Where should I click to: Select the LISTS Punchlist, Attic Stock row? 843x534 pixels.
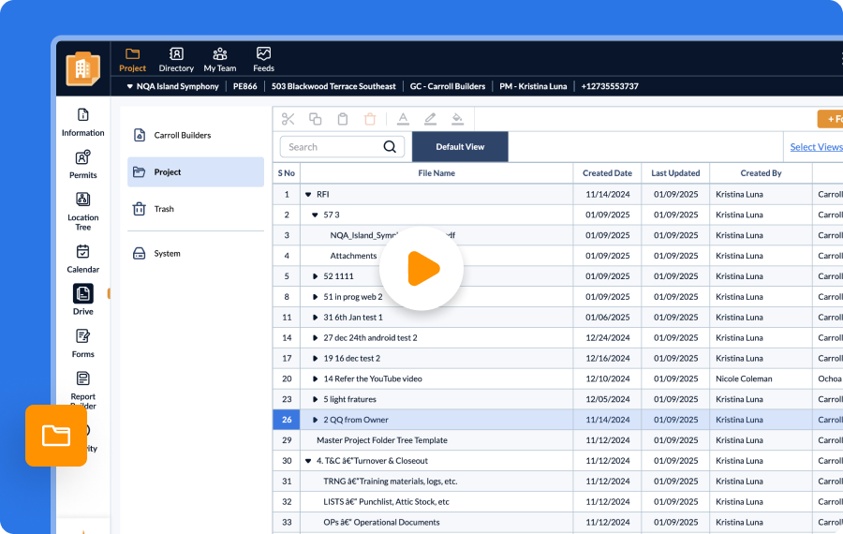click(557, 502)
